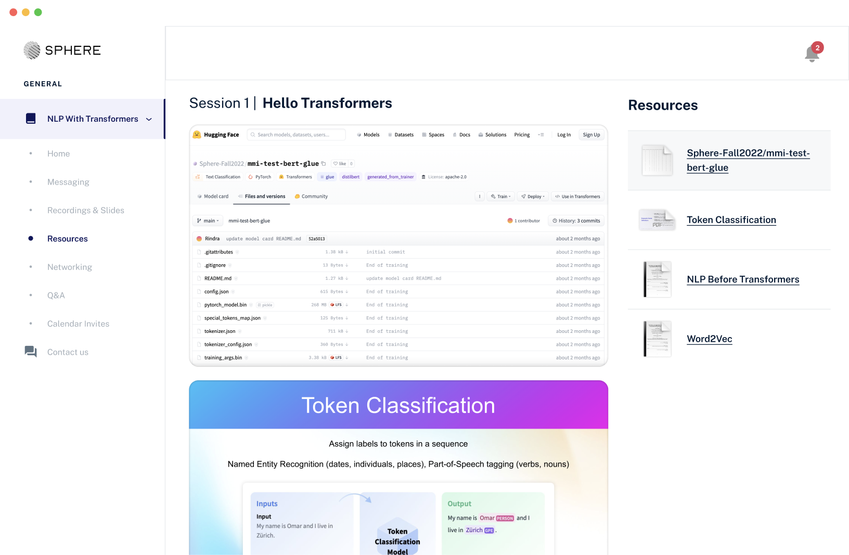This screenshot has height=555, width=849.
Task: Open the Messaging section
Action: [x=68, y=182]
